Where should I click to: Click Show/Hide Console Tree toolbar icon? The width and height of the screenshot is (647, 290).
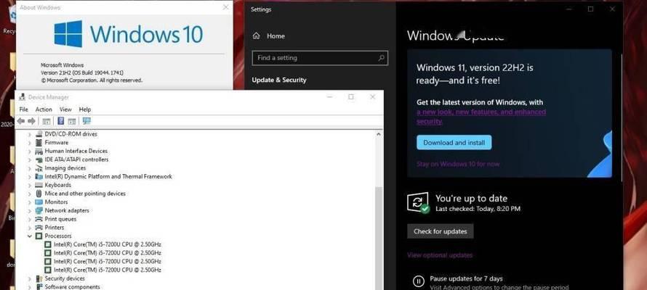coord(47,121)
